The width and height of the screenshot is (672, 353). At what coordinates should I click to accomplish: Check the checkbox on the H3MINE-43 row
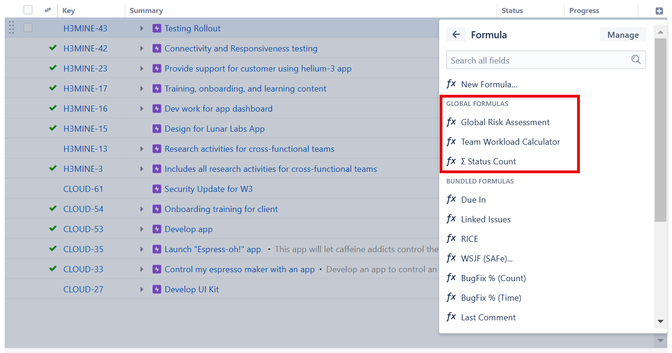28,28
